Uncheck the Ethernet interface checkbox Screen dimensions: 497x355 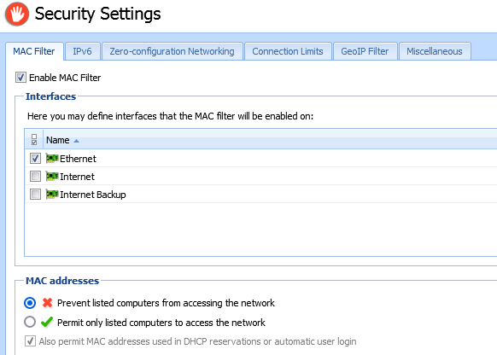click(35, 158)
